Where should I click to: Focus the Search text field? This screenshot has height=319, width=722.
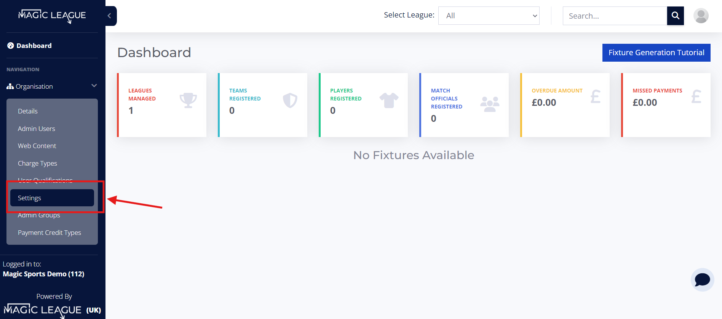click(615, 16)
